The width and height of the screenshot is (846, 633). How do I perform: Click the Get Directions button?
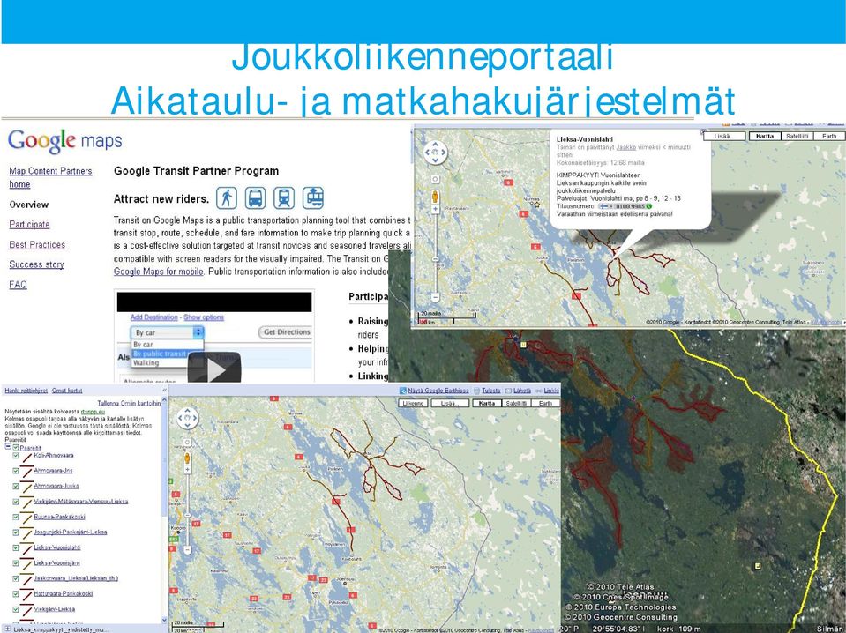pos(287,332)
